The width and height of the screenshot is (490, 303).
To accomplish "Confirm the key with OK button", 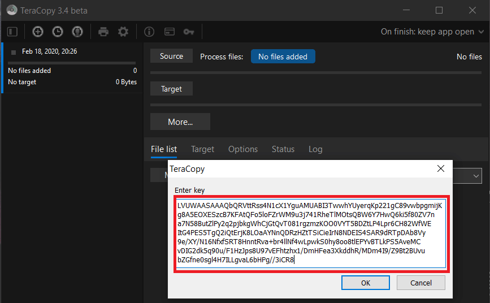I will [x=365, y=283].
